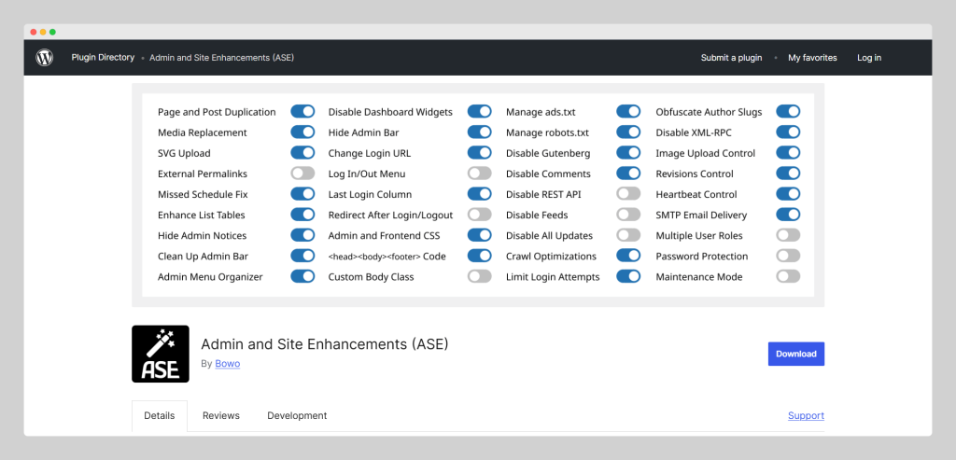
Task: Toggle Hide Admin Notices switch
Action: (302, 235)
